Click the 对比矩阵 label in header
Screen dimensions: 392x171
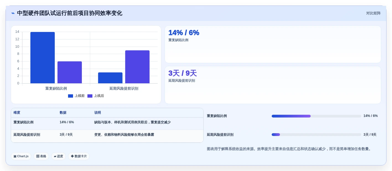[373, 13]
